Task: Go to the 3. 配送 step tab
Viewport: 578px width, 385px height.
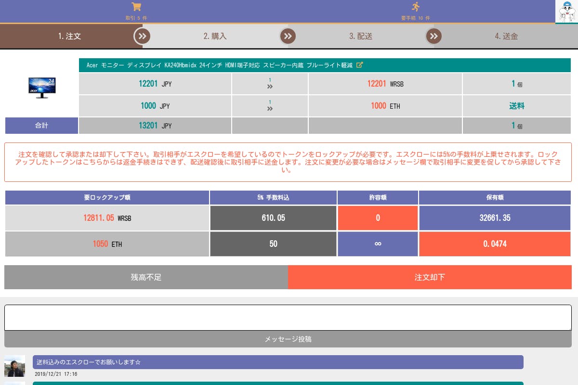Action: coord(360,36)
